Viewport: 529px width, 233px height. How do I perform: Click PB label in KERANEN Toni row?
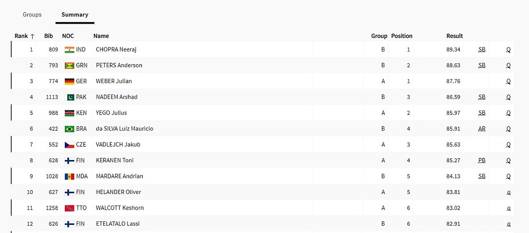[482, 160]
